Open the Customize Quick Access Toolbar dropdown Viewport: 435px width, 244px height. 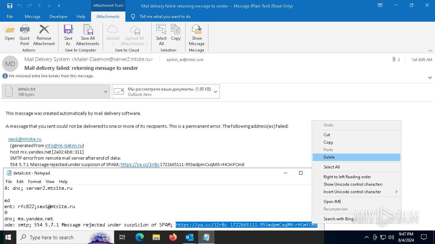[59, 6]
